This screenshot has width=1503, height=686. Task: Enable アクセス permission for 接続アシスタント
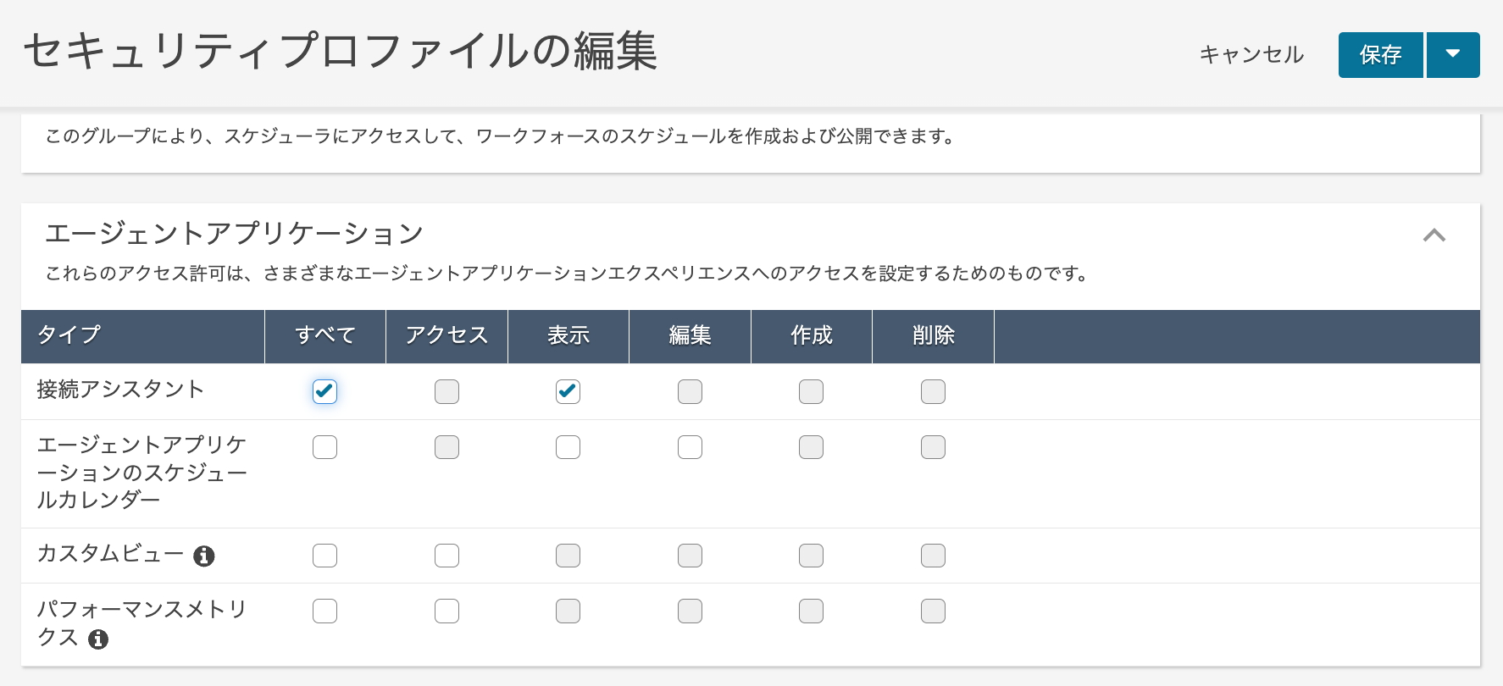tap(446, 391)
